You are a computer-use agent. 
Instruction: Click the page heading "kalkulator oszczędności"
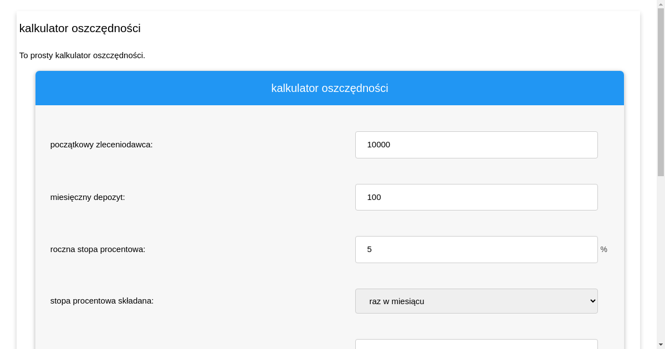pyautogui.click(x=80, y=28)
